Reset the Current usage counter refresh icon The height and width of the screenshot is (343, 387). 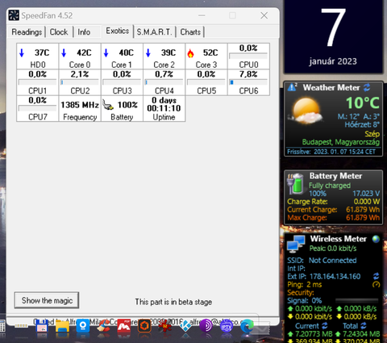pyautogui.click(x=325, y=325)
